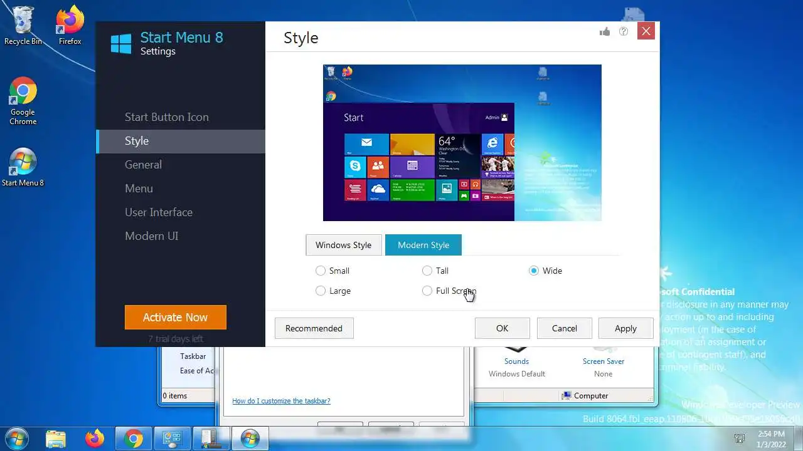The width and height of the screenshot is (803, 451).
Task: Select the Large size radio button
Action: 321,291
